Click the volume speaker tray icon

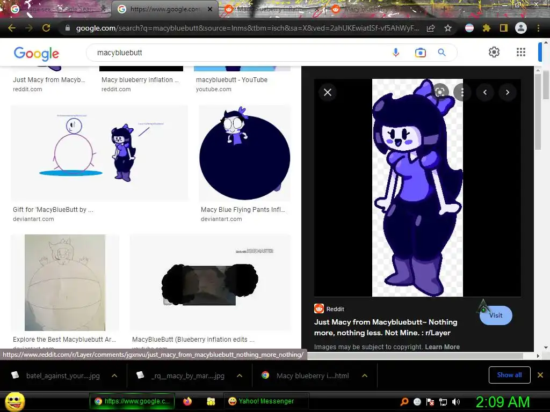click(x=456, y=402)
